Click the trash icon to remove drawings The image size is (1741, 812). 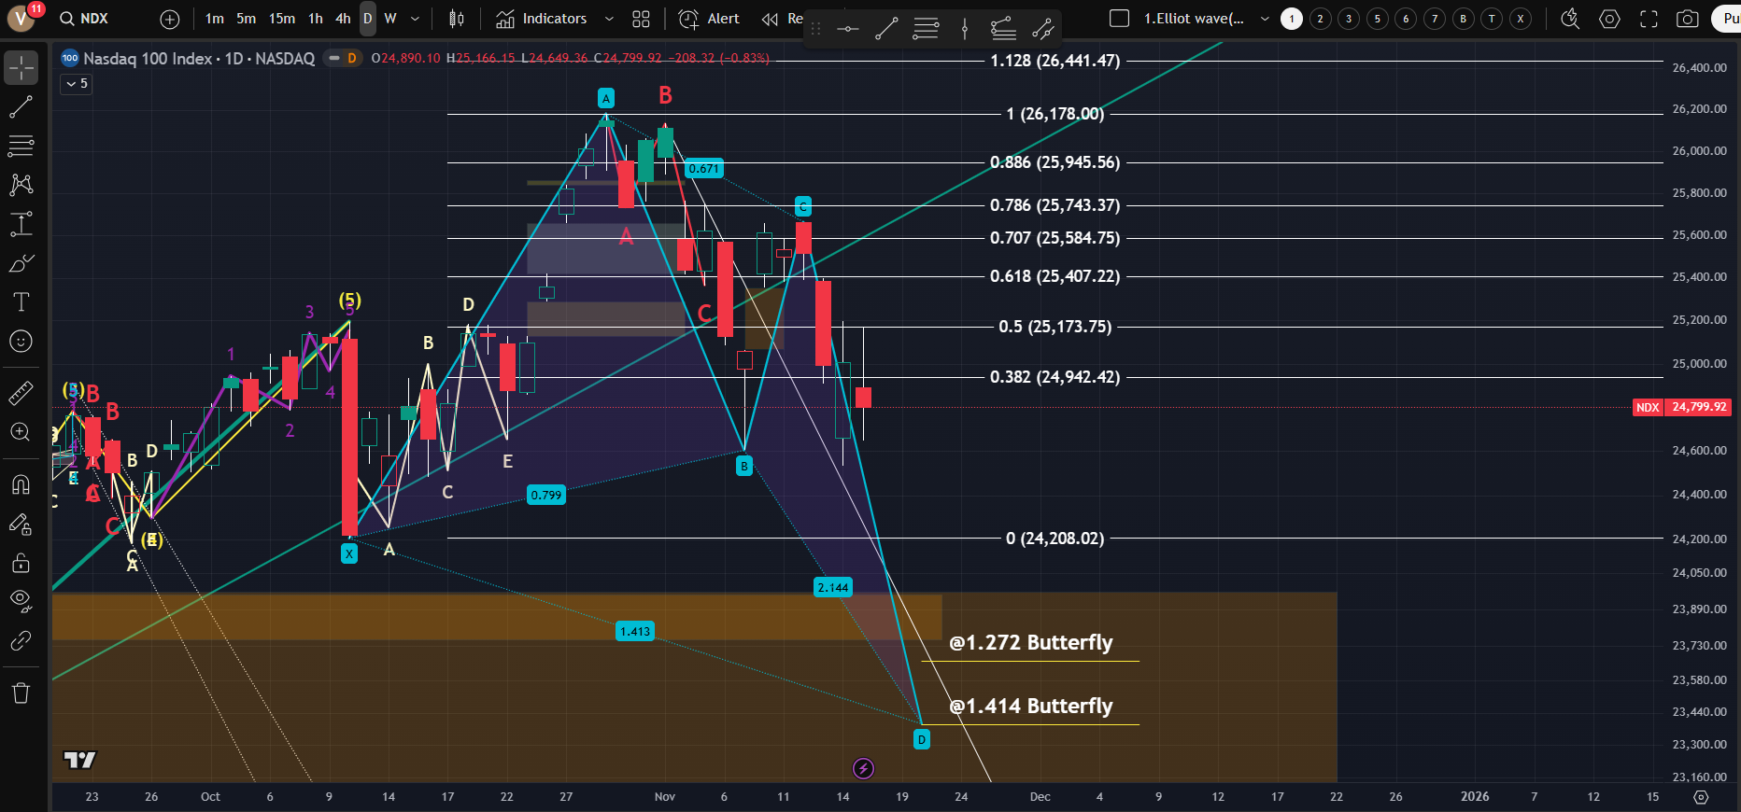click(21, 693)
